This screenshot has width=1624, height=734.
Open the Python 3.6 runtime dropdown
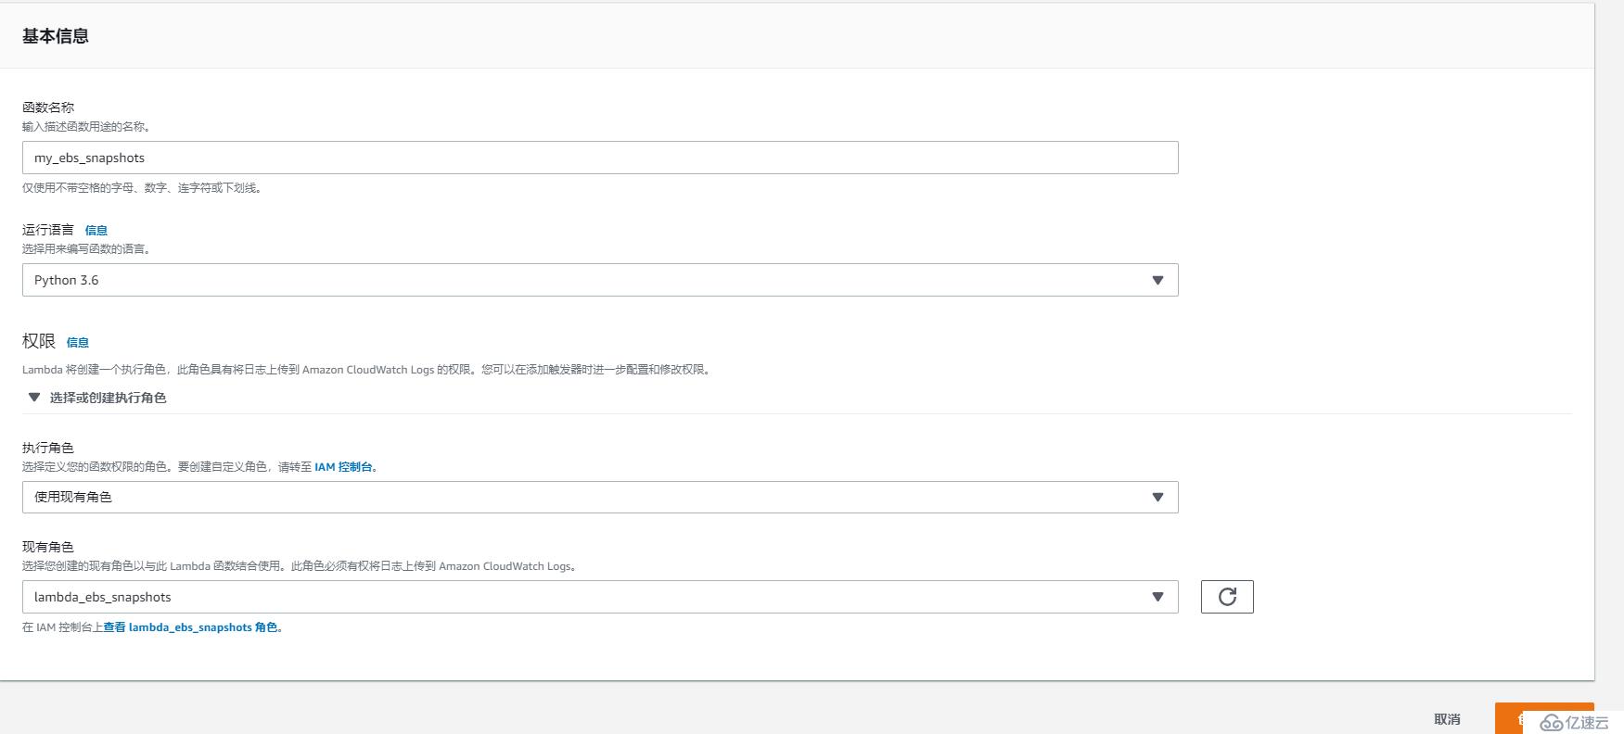coord(600,280)
